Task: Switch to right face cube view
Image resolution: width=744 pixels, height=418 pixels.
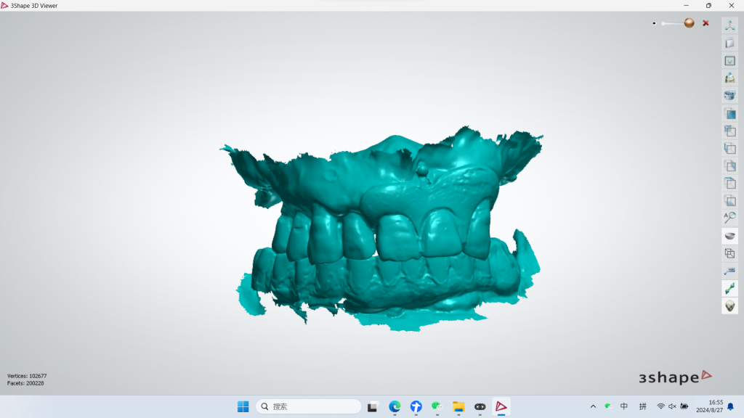Action: [x=729, y=166]
